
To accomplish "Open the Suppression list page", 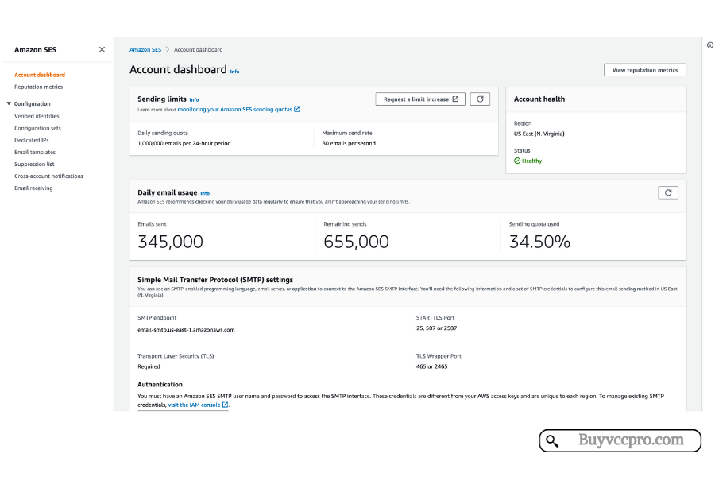I will tap(34, 164).
